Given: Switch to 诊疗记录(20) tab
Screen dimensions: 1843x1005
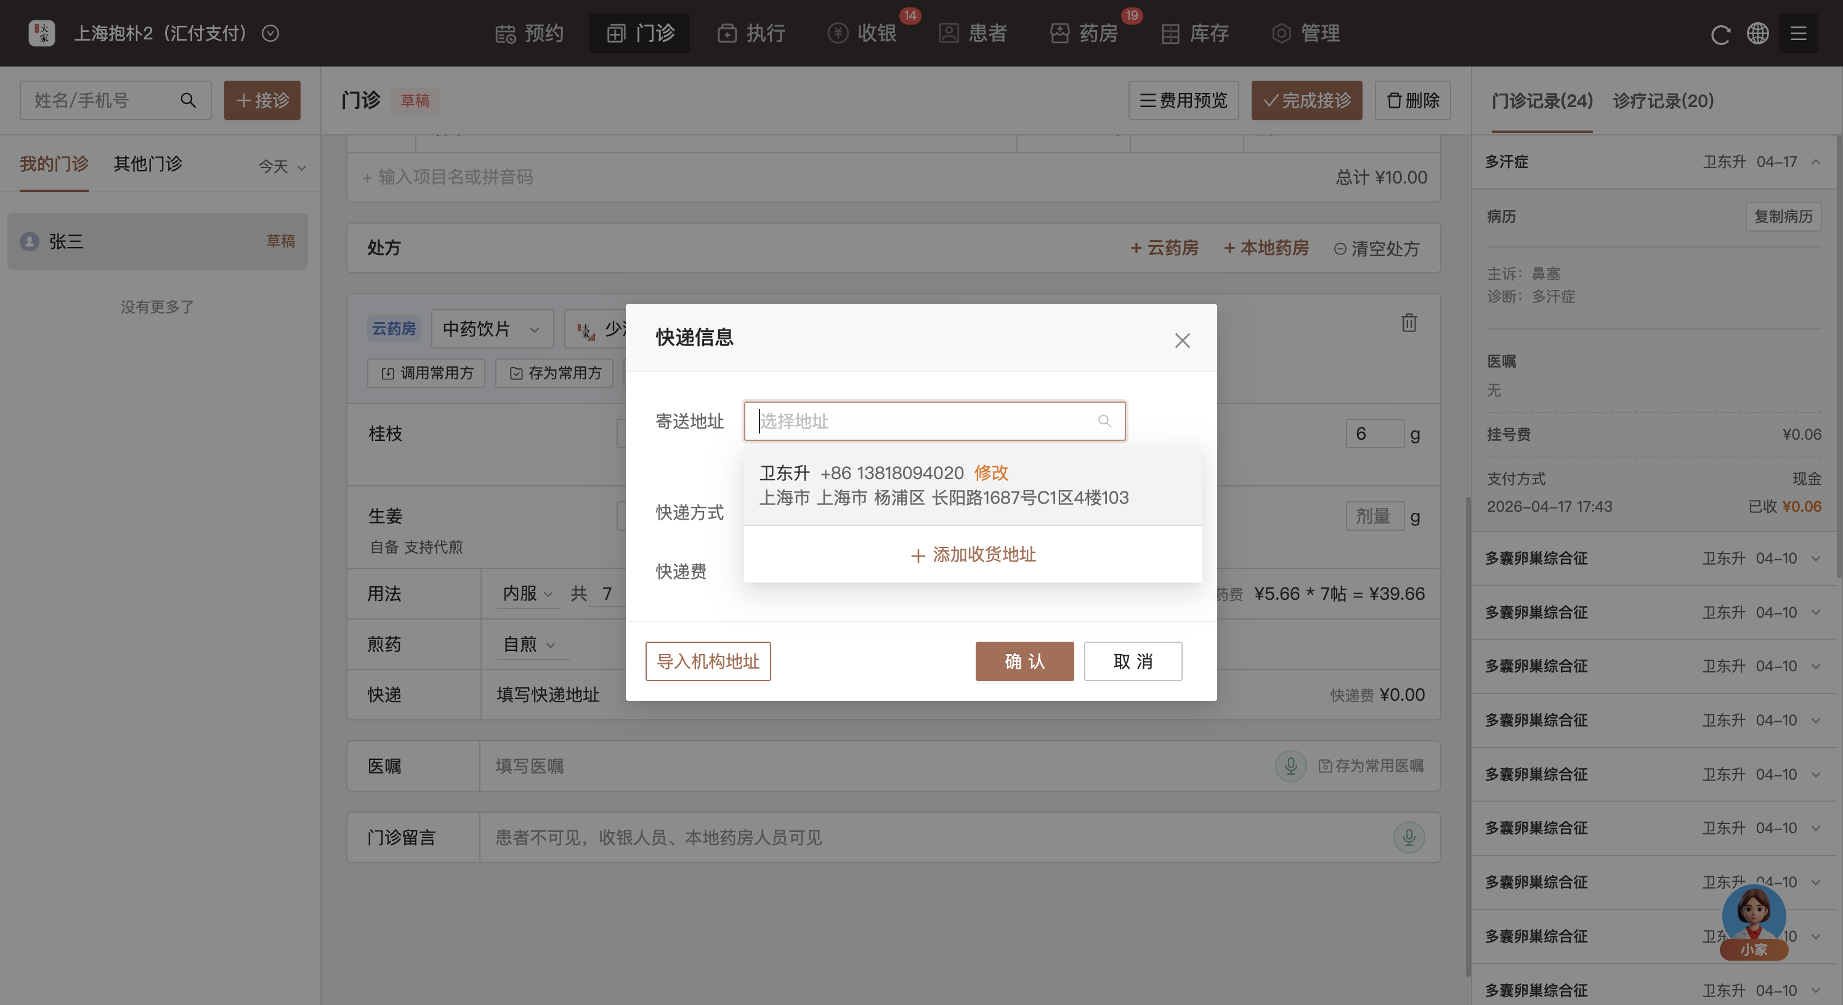Looking at the screenshot, I should (1663, 101).
